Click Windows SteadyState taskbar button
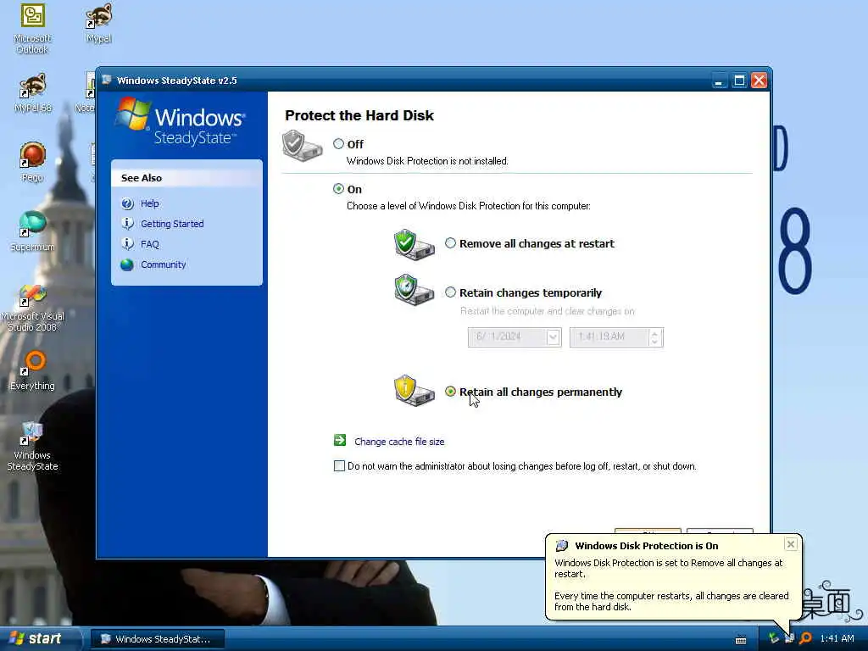The width and height of the screenshot is (868, 651). (158, 639)
